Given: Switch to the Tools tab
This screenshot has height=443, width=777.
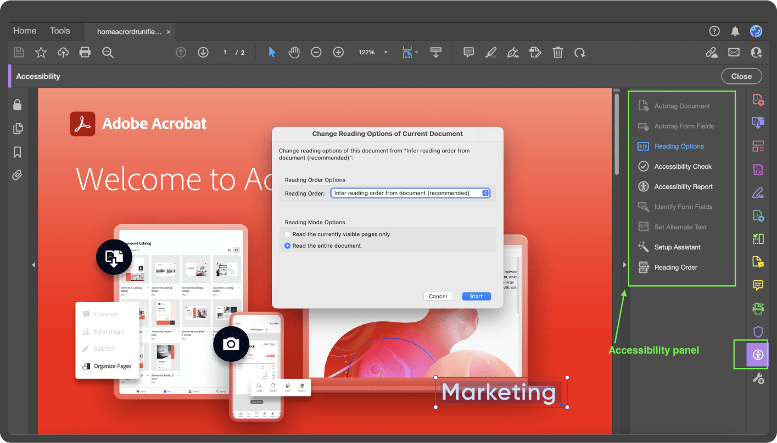Looking at the screenshot, I should [60, 31].
